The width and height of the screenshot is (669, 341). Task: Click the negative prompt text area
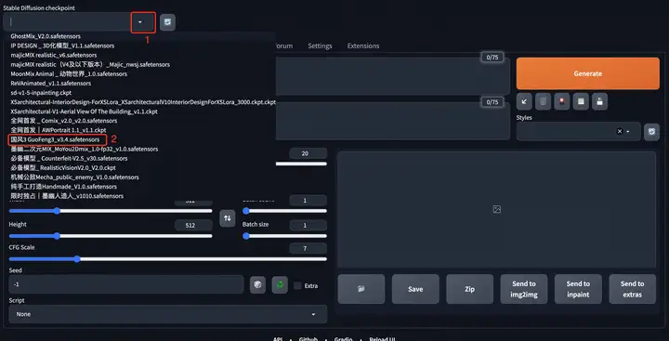coord(392,121)
